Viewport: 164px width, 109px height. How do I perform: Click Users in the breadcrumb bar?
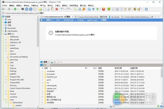tap(58, 20)
